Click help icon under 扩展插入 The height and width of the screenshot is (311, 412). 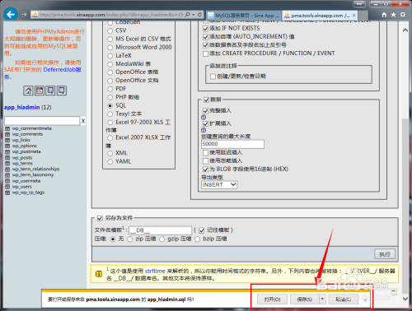(x=204, y=130)
